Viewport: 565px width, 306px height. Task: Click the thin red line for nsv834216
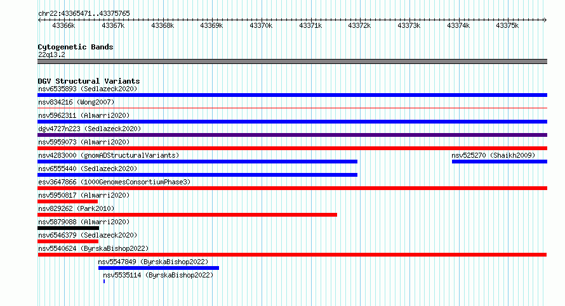click(x=292, y=108)
